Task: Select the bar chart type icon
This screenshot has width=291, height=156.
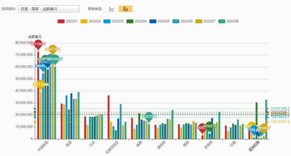Action: tap(126, 9)
